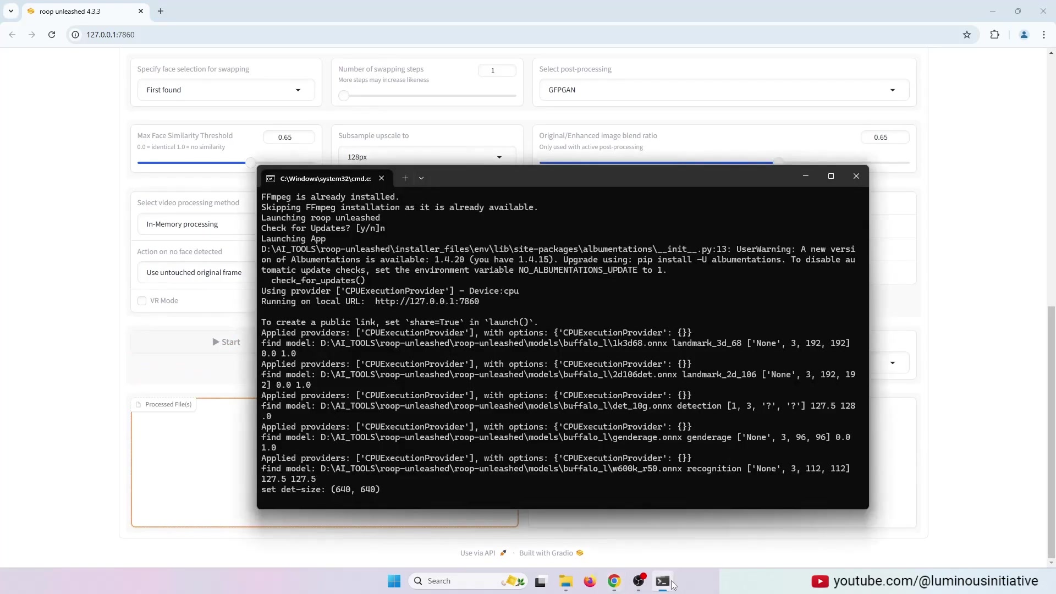Bookmark this page with star icon
The width and height of the screenshot is (1056, 594).
click(x=967, y=35)
